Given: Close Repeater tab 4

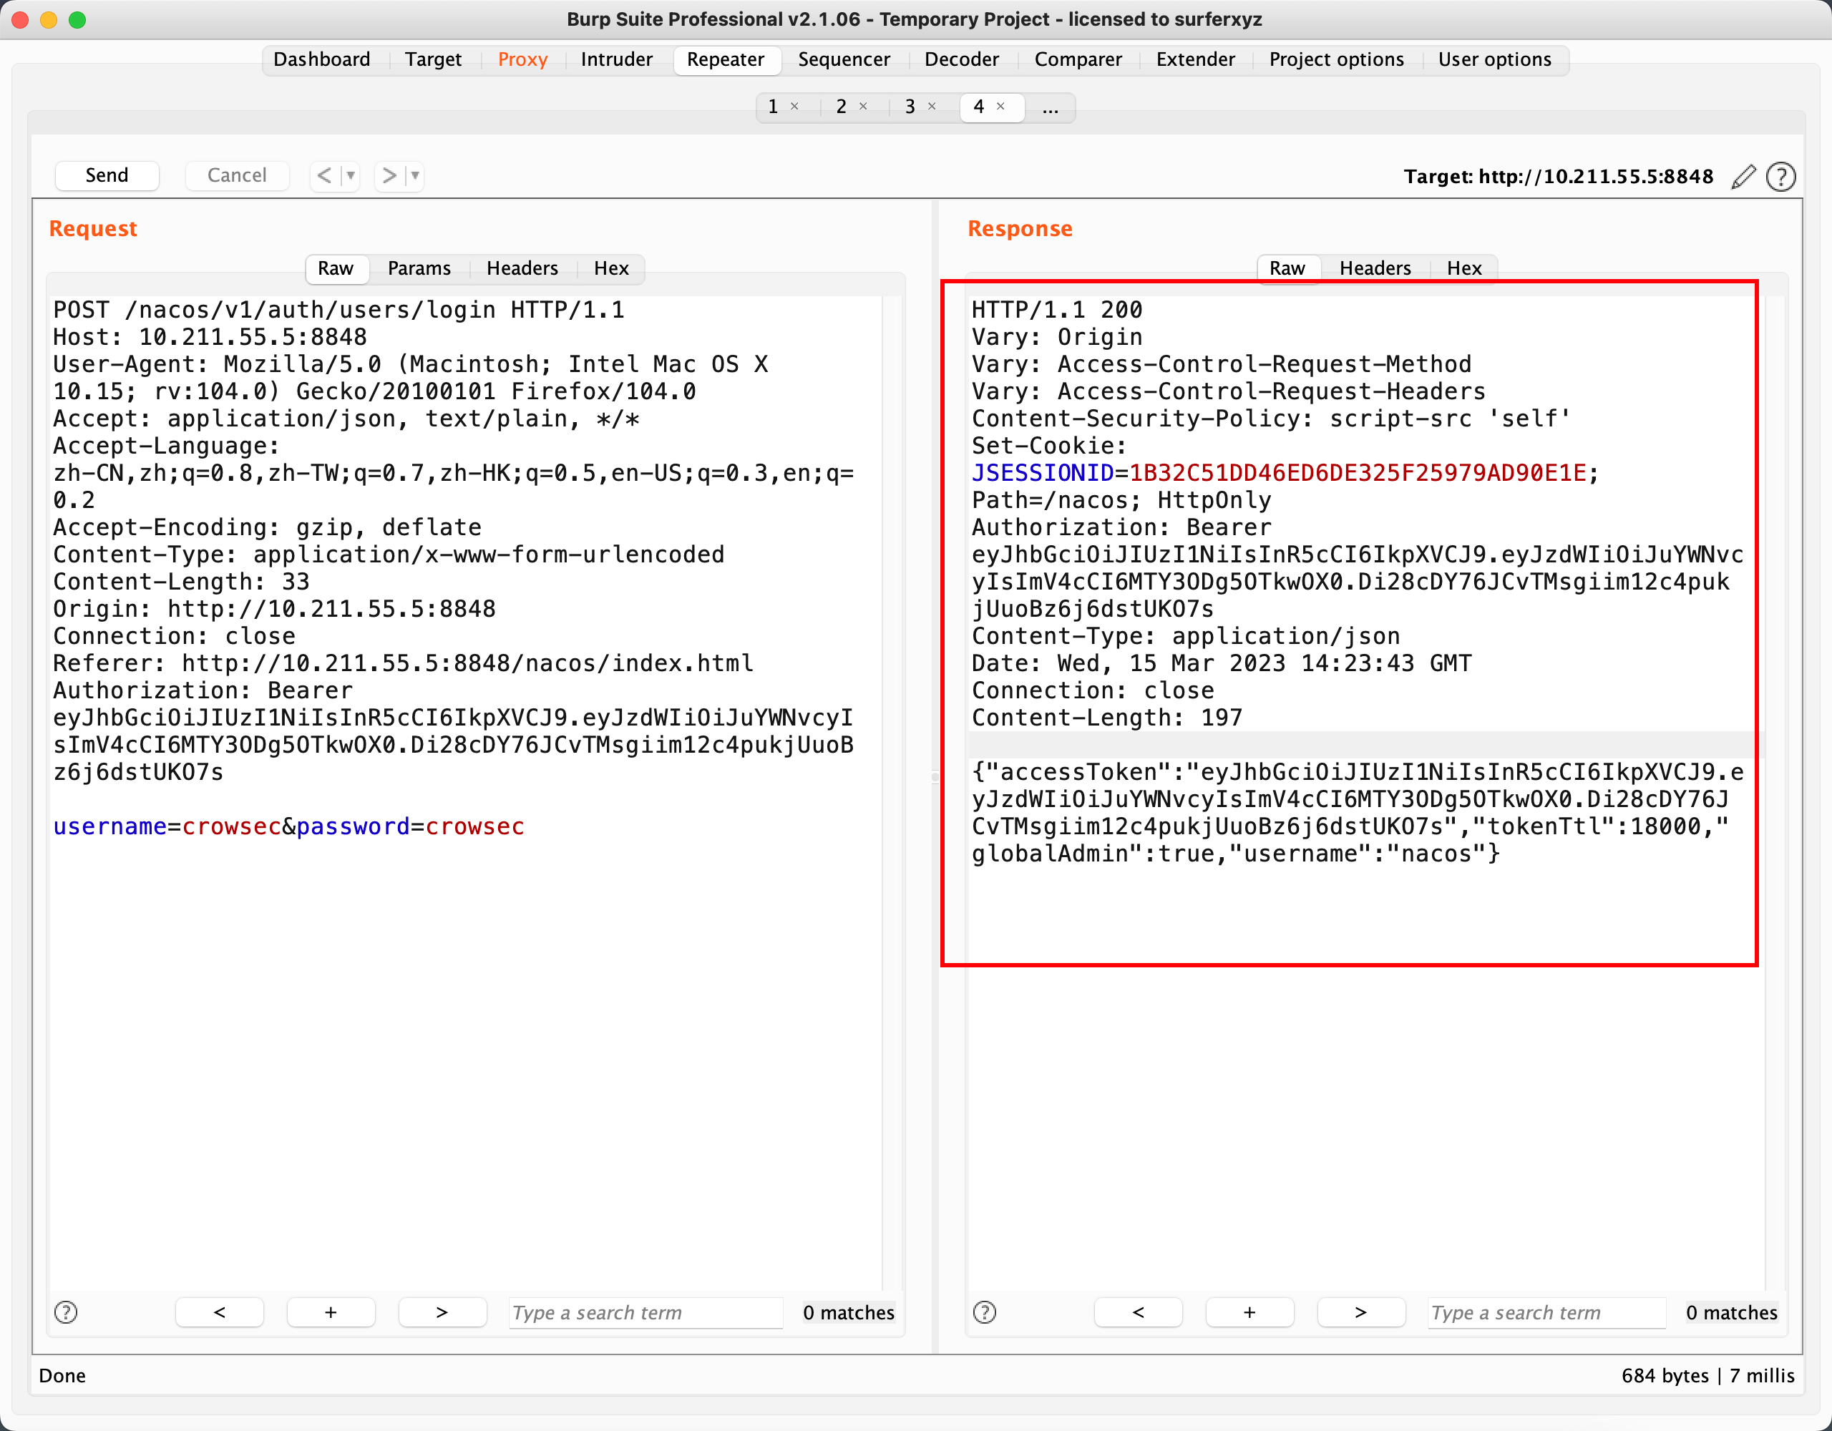Looking at the screenshot, I should (1000, 107).
